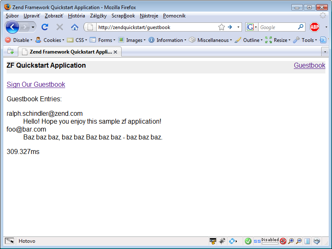This screenshot has height=249, width=332.
Task: Focus the Google search field
Action: 278,27
